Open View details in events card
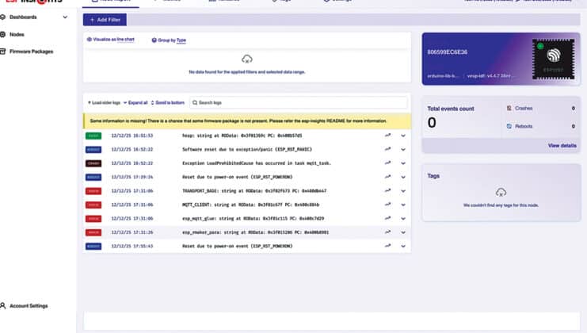The image size is (587, 333). pyautogui.click(x=562, y=145)
